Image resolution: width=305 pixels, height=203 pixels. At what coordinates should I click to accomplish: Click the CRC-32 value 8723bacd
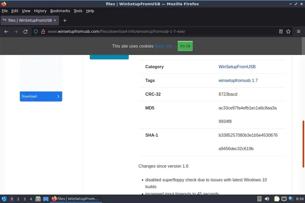pyautogui.click(x=228, y=94)
